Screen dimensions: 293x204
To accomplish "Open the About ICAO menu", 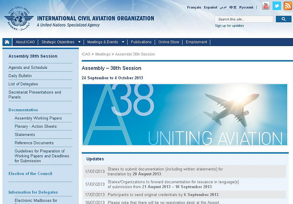I will [25, 42].
